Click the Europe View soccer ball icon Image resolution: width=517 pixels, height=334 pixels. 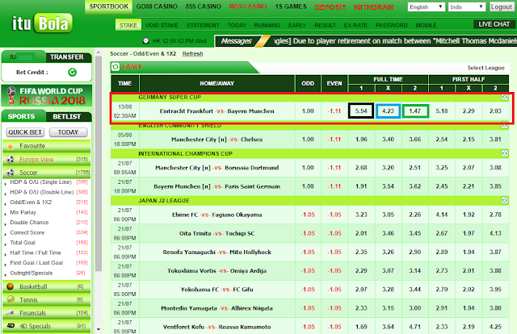(x=11, y=160)
